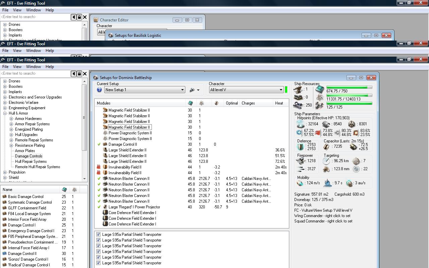The height and width of the screenshot is (268, 429).
Task: Collapse the search panel with the arrow in the frontmost EFT window
Action: pos(74,73)
